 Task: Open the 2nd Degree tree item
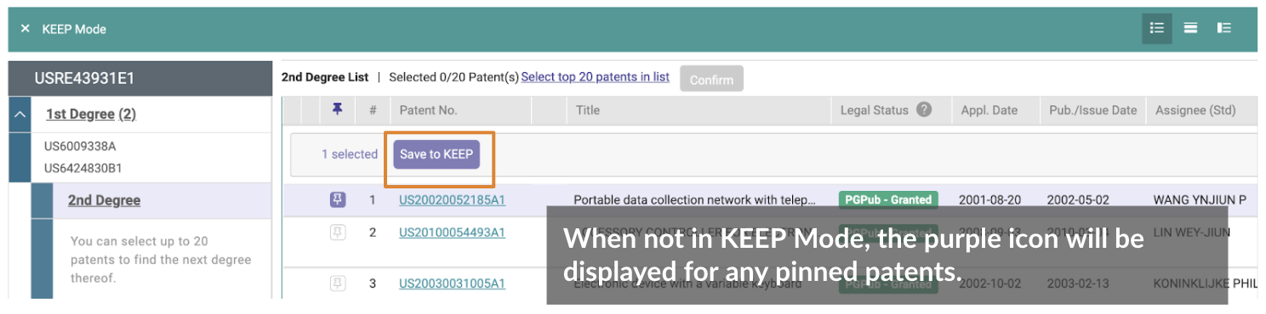click(104, 200)
